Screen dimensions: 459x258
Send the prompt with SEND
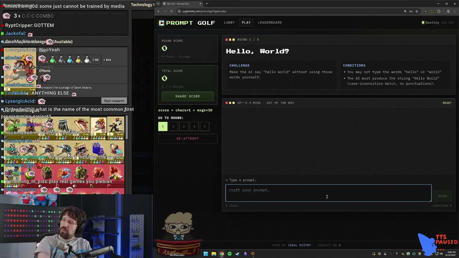click(443, 196)
